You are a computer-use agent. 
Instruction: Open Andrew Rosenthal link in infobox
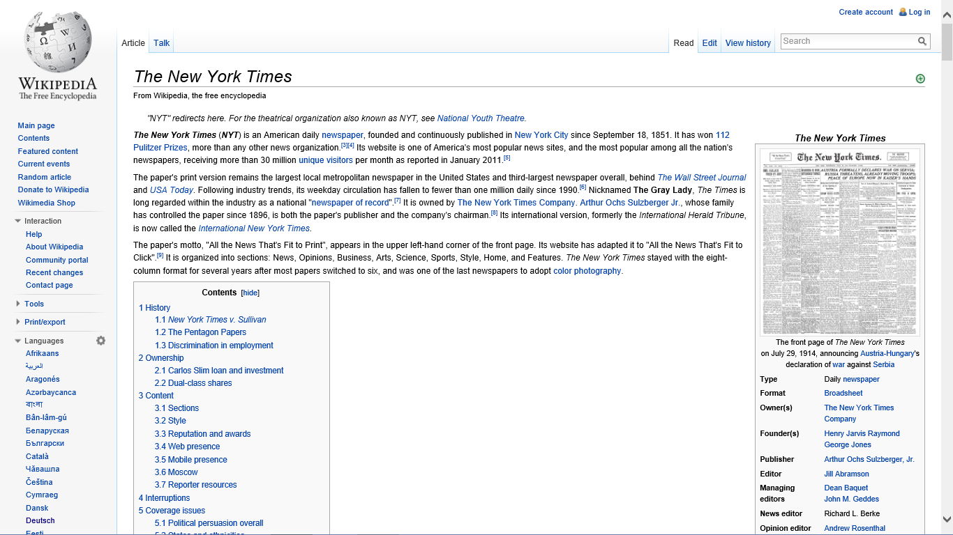855,529
